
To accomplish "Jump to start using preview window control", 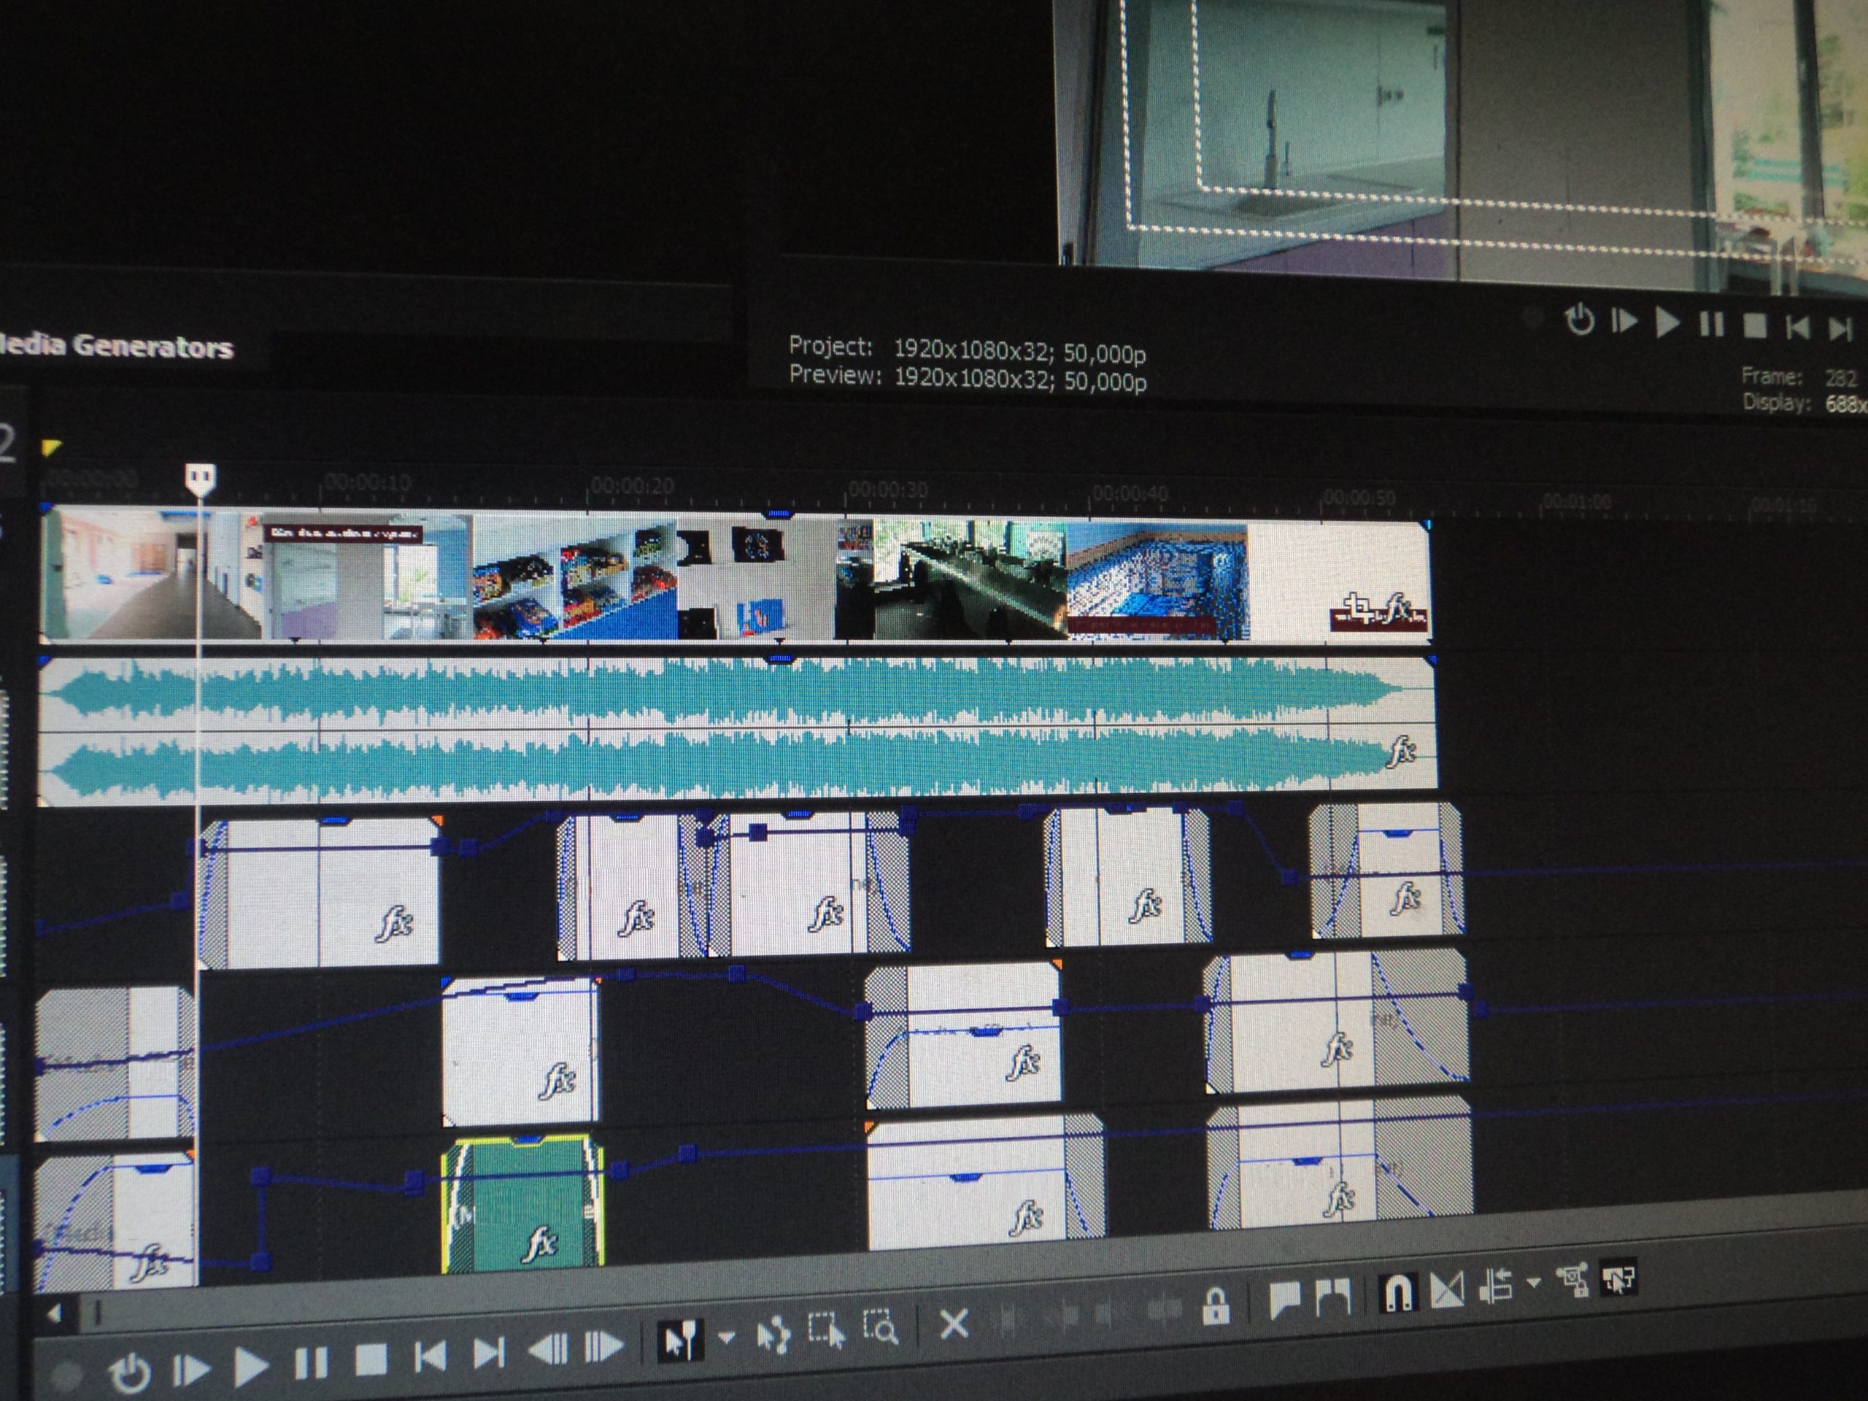I will [x=1798, y=327].
